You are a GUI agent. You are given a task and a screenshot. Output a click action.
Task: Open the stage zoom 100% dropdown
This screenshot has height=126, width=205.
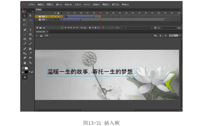[180, 35]
